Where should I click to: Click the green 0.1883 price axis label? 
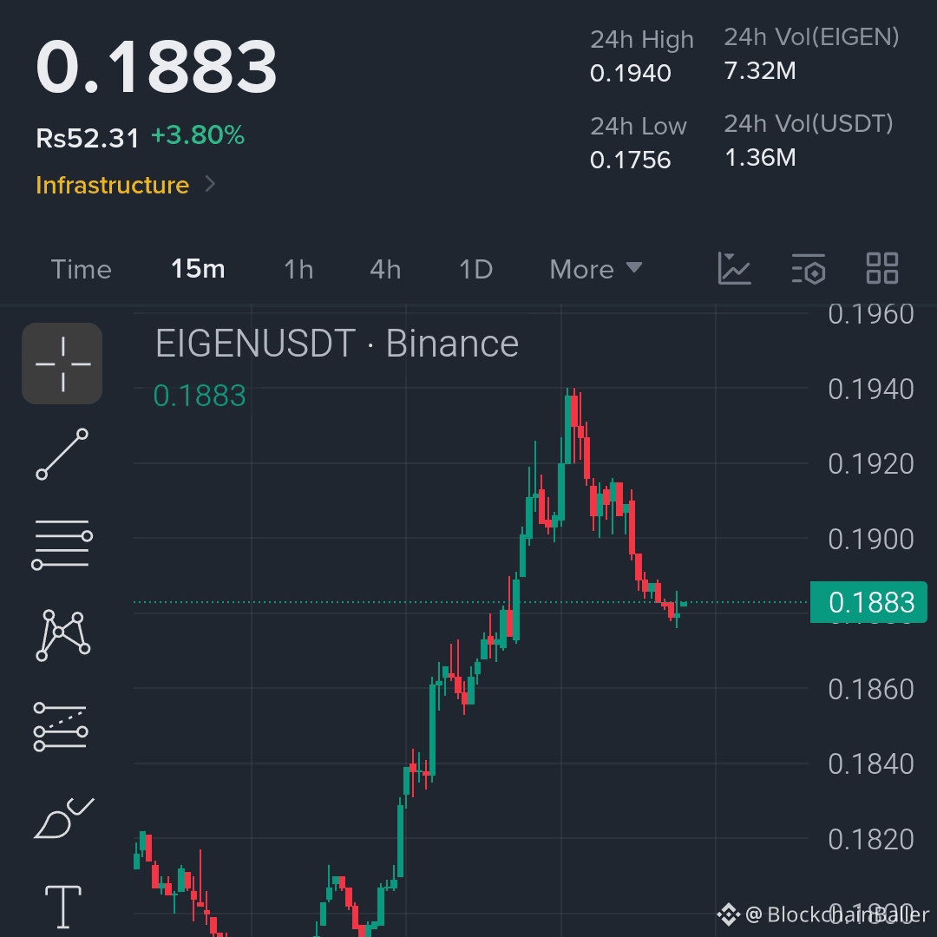pyautogui.click(x=868, y=602)
